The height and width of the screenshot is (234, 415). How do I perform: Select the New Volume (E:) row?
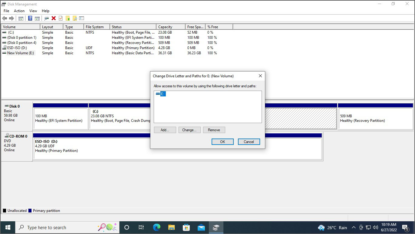(117, 53)
